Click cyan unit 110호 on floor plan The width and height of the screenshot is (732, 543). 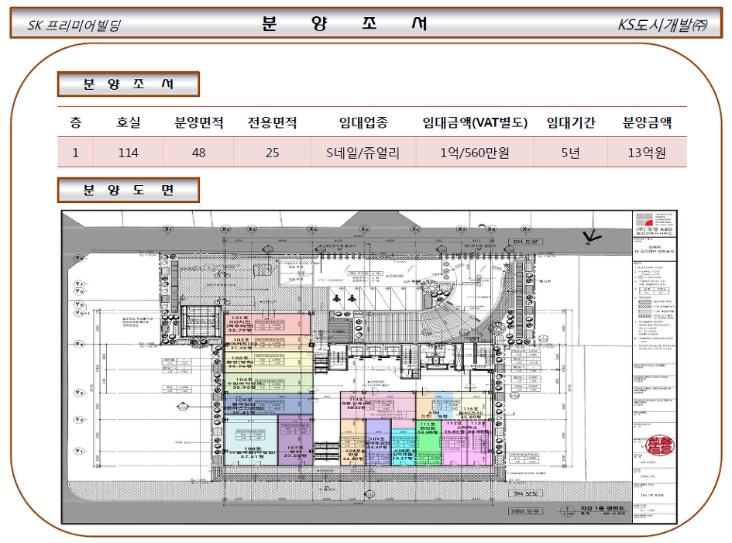tap(403, 447)
